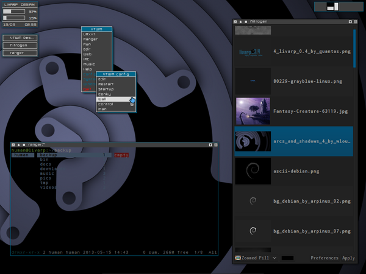Screen dimensions: 366x274
Task: Select human directory in ranger
Action: [x=23, y=155]
